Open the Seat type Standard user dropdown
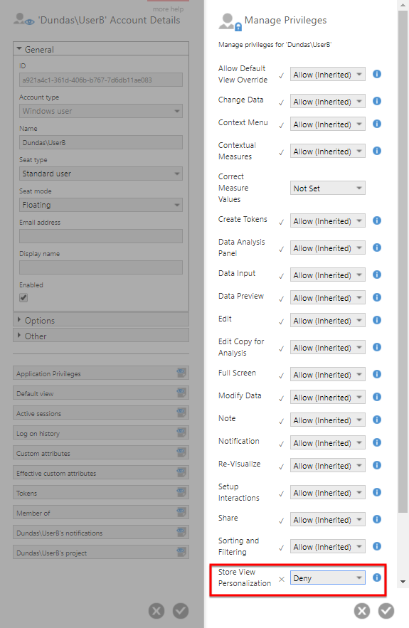 click(x=101, y=174)
